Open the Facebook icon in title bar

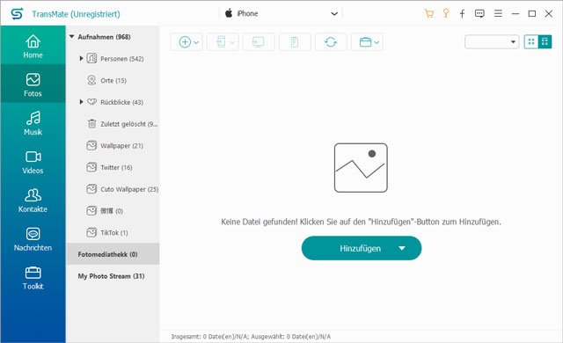click(462, 14)
